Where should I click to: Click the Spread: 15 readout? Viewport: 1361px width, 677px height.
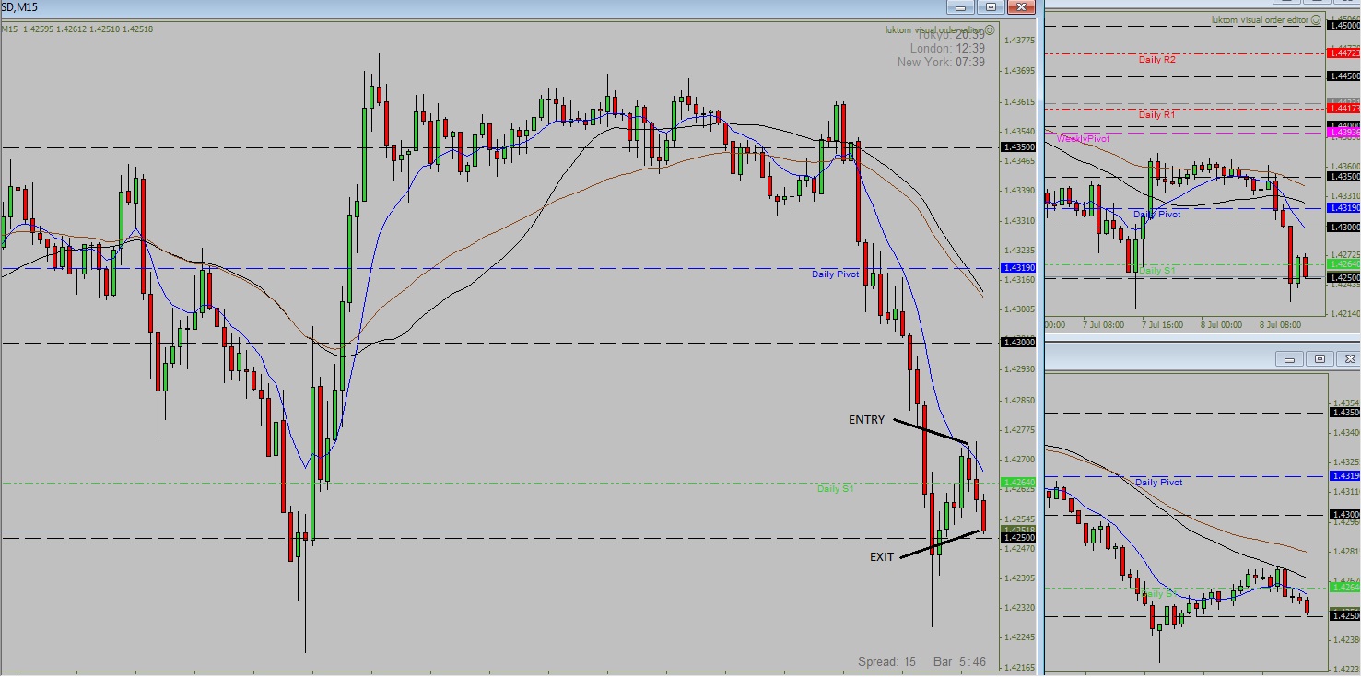[x=886, y=661]
